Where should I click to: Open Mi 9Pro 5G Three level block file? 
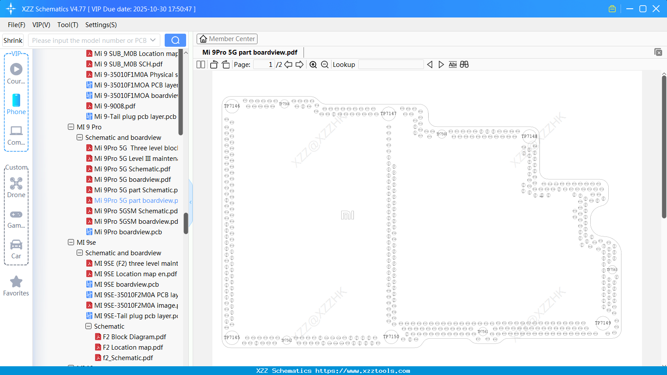coord(132,148)
